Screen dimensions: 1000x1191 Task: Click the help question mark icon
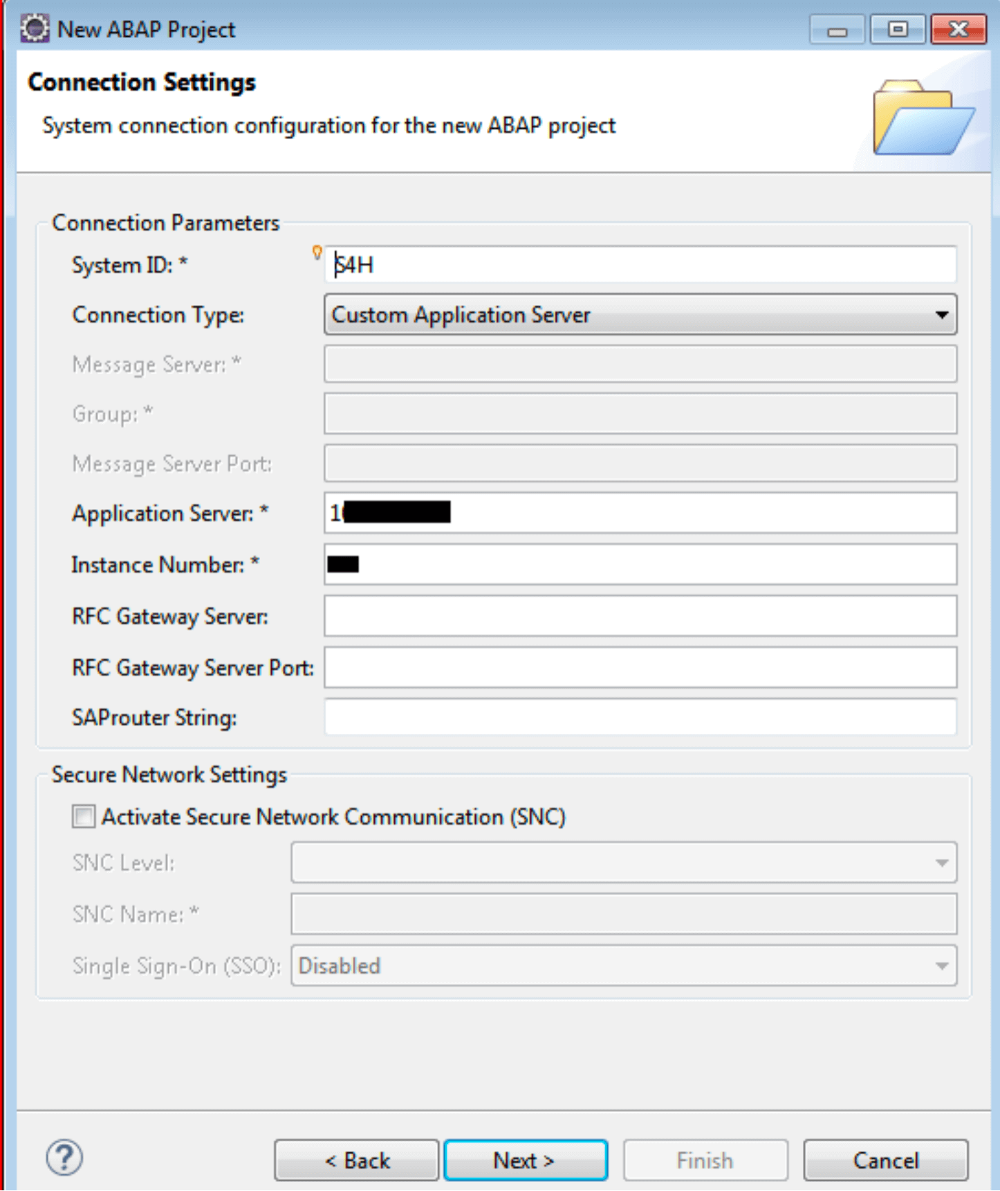click(64, 1157)
